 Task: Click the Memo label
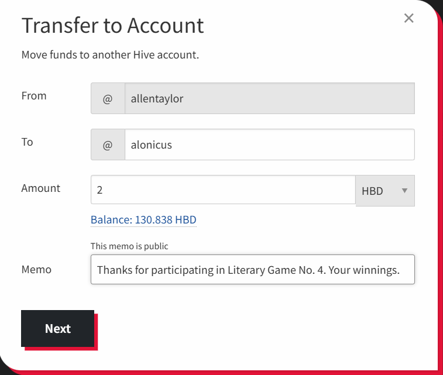click(x=36, y=270)
